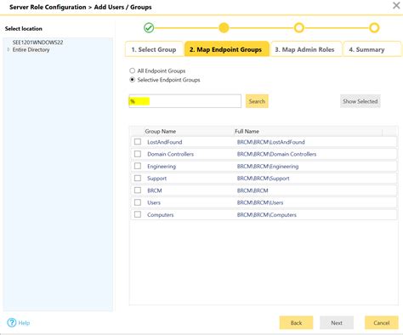Open the Summary tab
Viewport: 403px width, 335px height.
[372, 49]
